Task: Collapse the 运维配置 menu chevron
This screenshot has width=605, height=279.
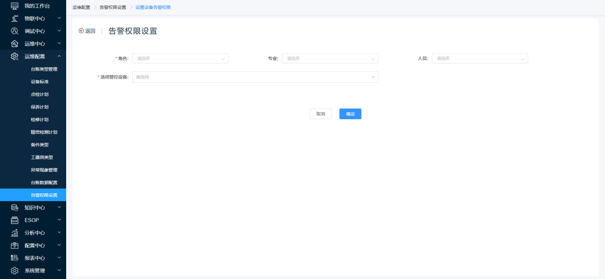Action: coord(59,56)
